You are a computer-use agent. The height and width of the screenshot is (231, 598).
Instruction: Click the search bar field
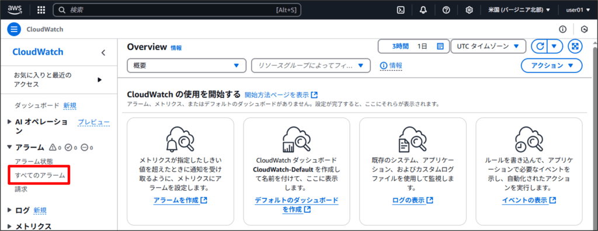[x=177, y=10]
